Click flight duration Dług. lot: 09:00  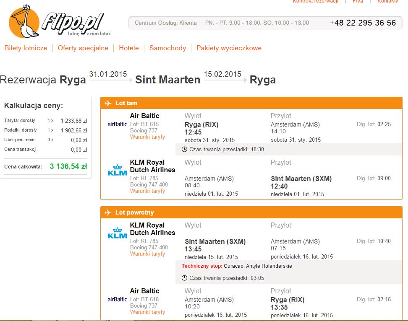coord(374,179)
